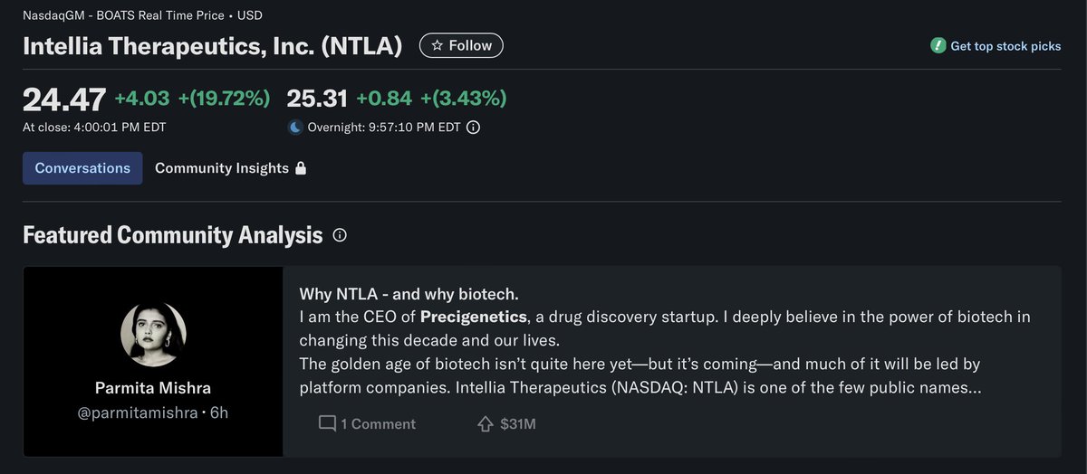This screenshot has height=474, width=1087.
Task: Open the Get top stock picks link
Action: coord(1005,46)
